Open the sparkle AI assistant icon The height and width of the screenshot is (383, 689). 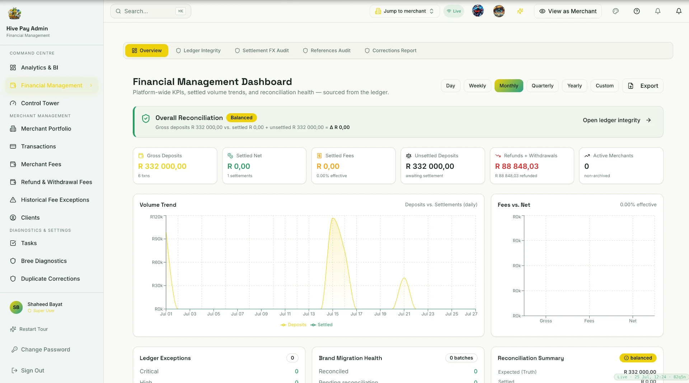pos(520,11)
